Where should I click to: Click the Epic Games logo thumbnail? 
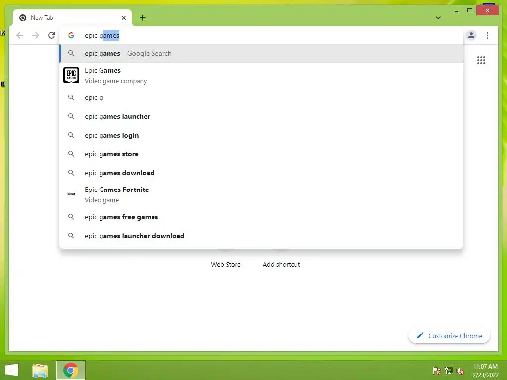tap(71, 75)
